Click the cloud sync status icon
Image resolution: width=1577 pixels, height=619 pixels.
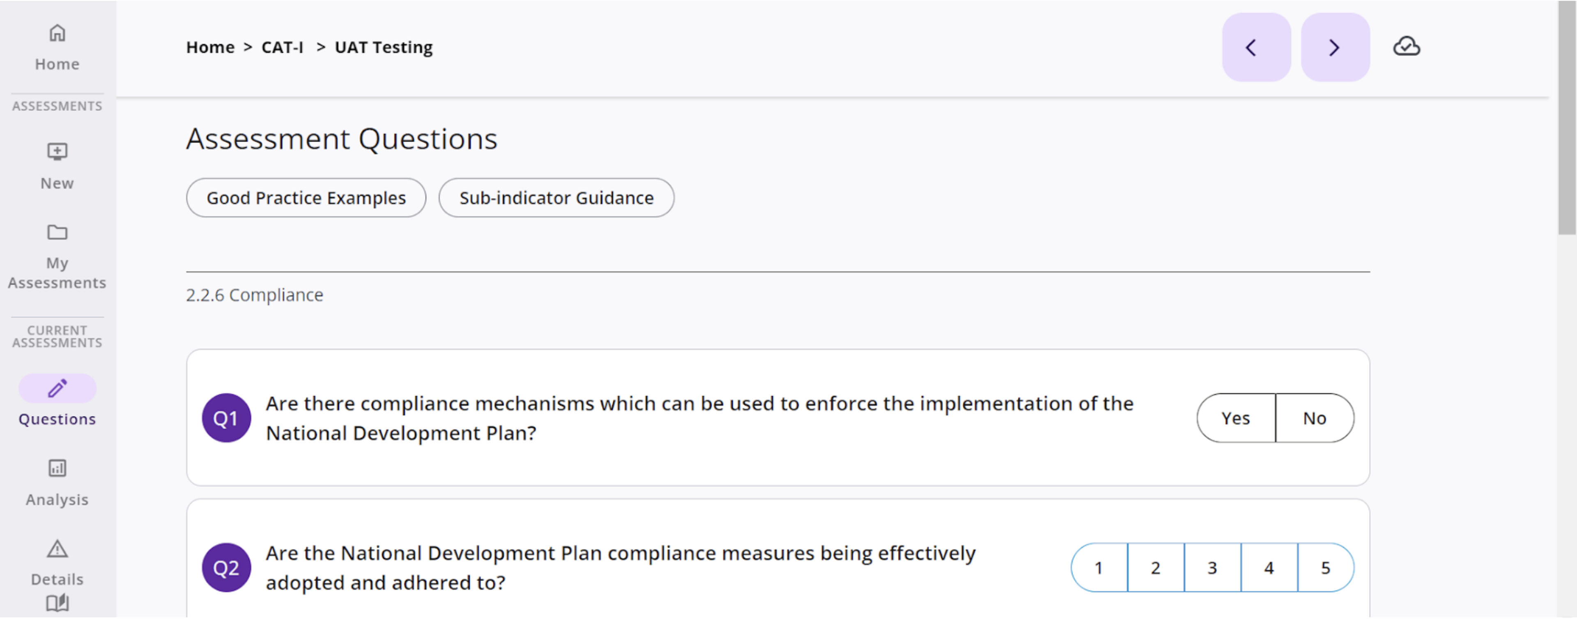click(x=1406, y=45)
